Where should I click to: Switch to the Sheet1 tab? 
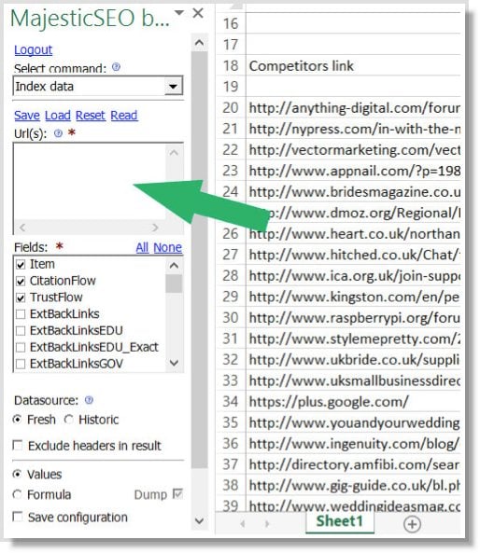[x=340, y=521]
